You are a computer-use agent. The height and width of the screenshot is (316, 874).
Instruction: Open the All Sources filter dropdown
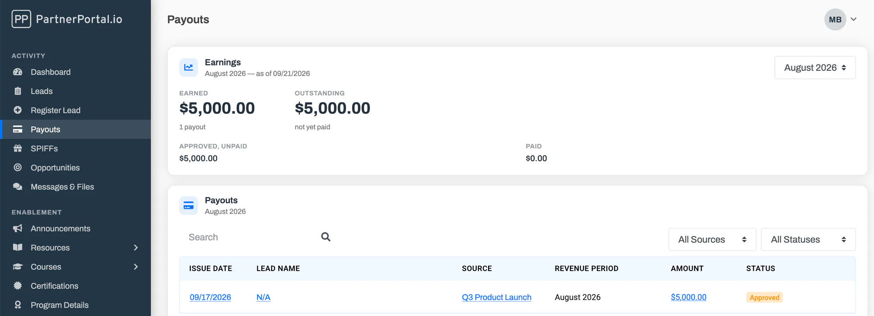(x=712, y=240)
